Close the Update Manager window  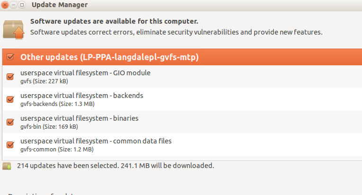point(5,5)
